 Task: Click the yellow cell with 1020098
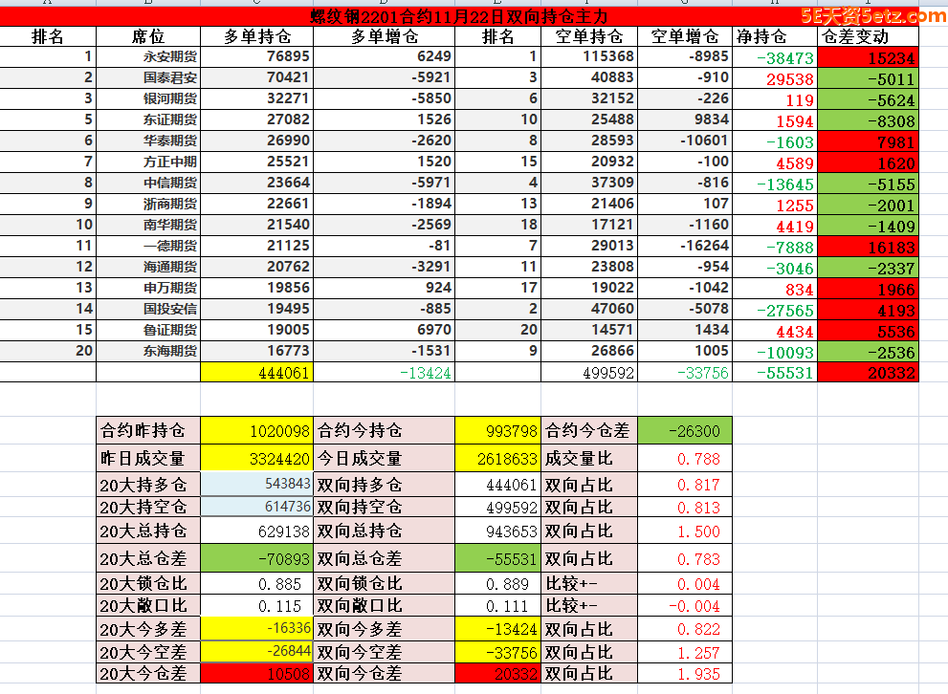click(257, 431)
